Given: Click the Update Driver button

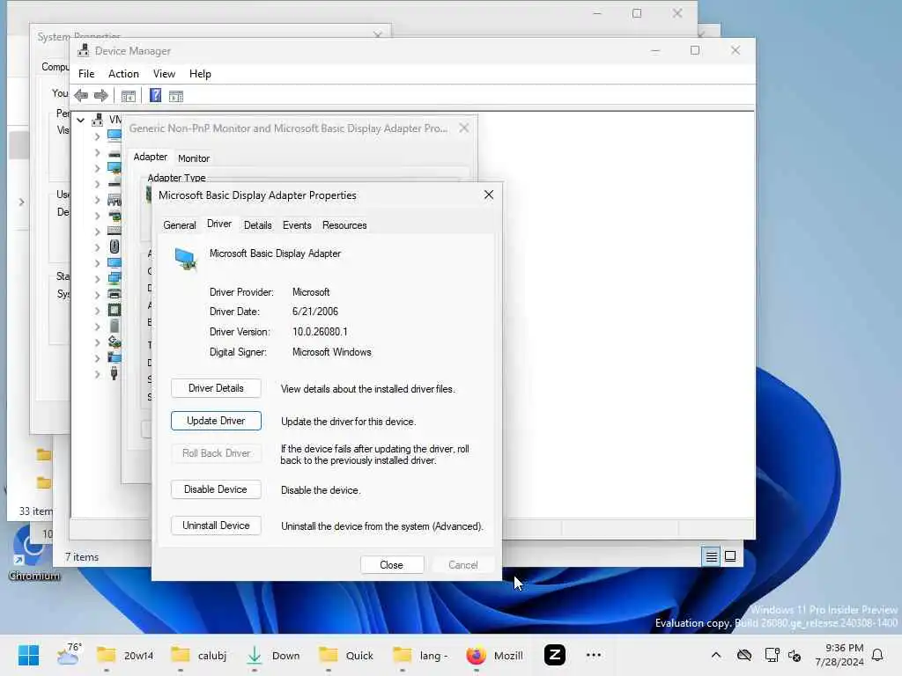Looking at the screenshot, I should point(216,421).
